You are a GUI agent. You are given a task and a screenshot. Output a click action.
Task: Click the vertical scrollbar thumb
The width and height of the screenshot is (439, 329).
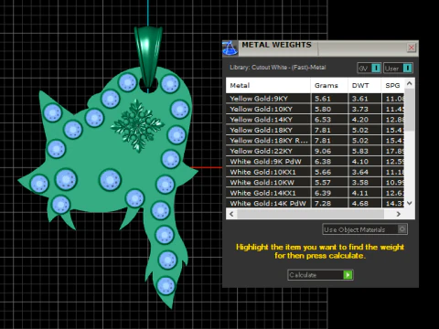tap(410, 110)
